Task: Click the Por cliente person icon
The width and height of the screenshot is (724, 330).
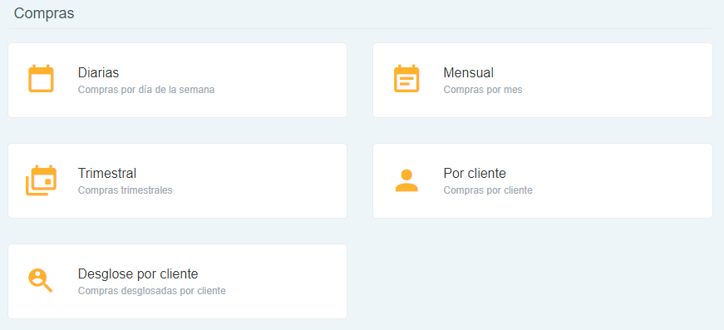Action: (406, 180)
